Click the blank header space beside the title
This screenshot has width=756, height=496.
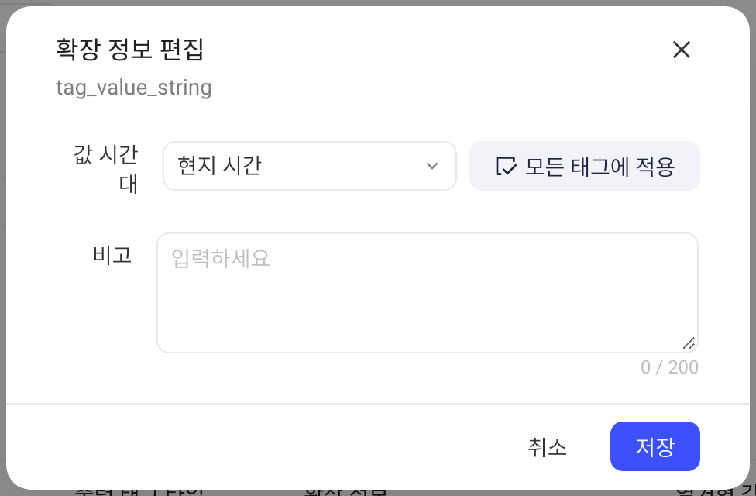(434, 50)
